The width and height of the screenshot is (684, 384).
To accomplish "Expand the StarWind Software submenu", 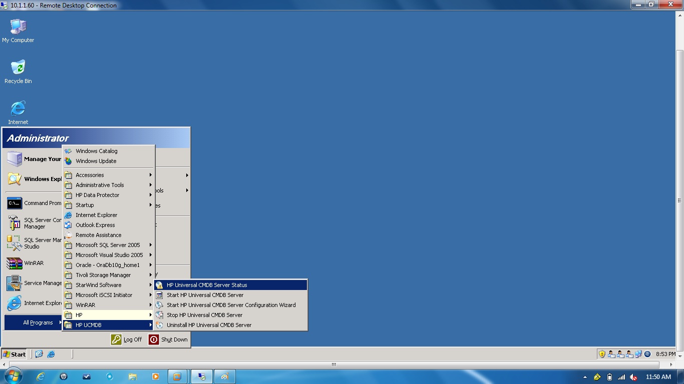I will pos(104,285).
